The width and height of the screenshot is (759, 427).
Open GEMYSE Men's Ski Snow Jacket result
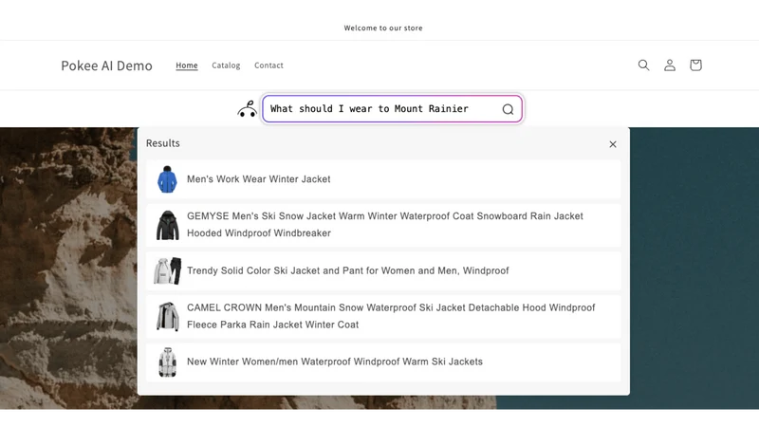click(383, 225)
